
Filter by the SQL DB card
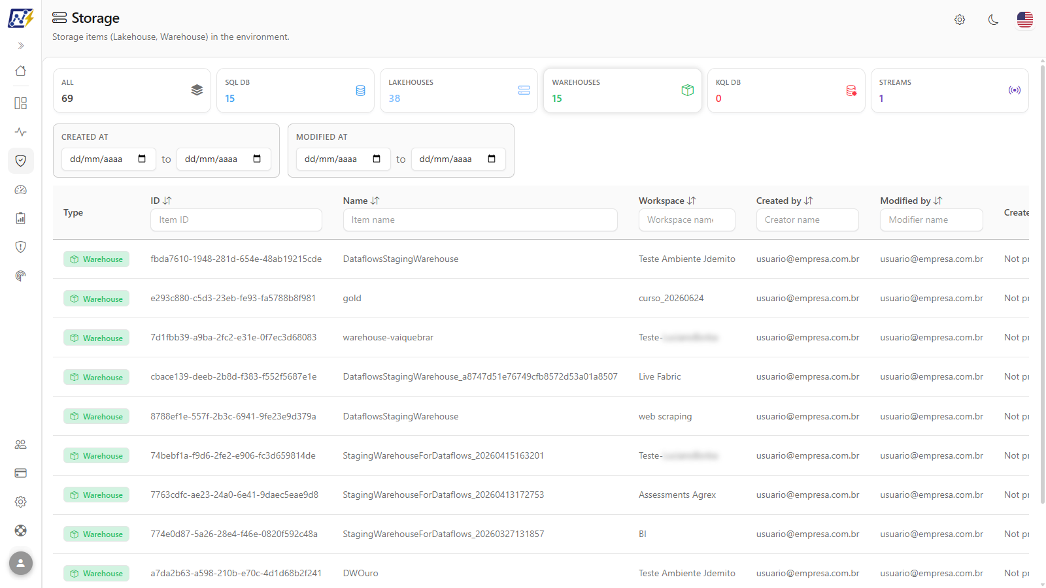295,91
